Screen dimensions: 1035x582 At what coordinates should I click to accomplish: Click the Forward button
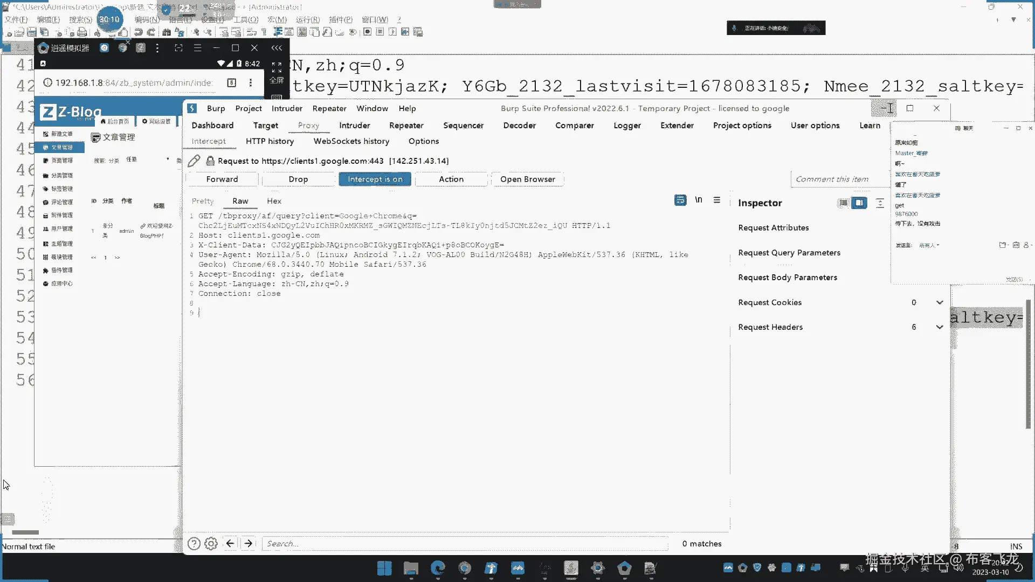tap(222, 179)
